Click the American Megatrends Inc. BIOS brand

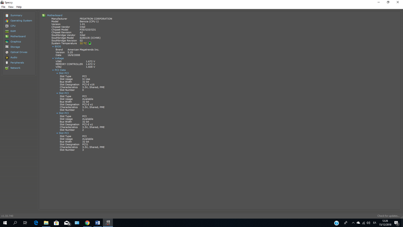83,49
